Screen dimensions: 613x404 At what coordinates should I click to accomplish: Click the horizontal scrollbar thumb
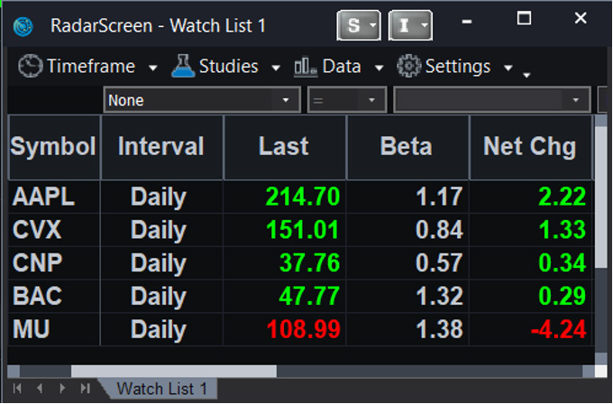pyautogui.click(x=173, y=371)
